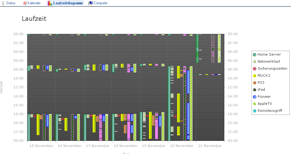Click PS3 orange legend marker
Image resolution: width=291 pixels, height=154 pixels.
click(255, 82)
